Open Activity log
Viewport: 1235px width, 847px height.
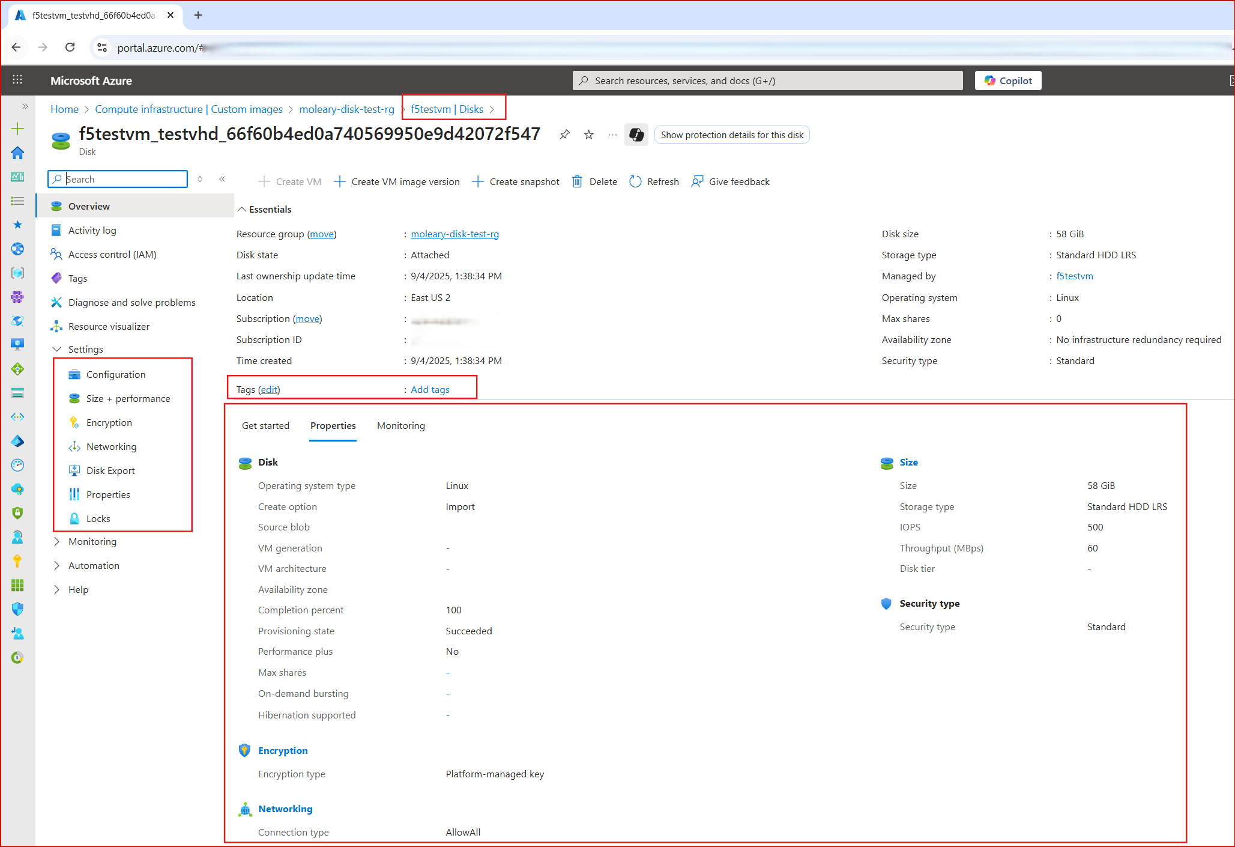pos(92,230)
